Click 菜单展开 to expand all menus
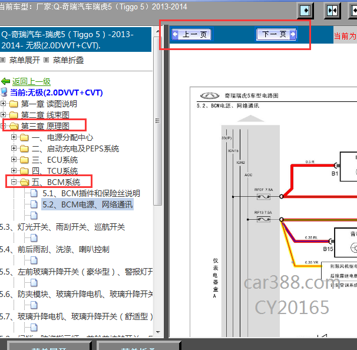The width and height of the screenshot is (357, 350). coord(25,60)
